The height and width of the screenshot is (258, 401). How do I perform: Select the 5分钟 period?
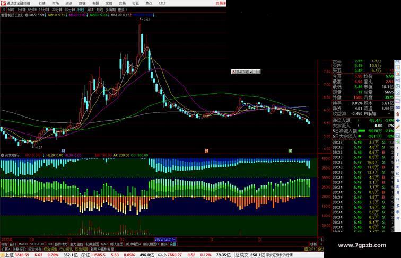pyautogui.click(x=32, y=10)
